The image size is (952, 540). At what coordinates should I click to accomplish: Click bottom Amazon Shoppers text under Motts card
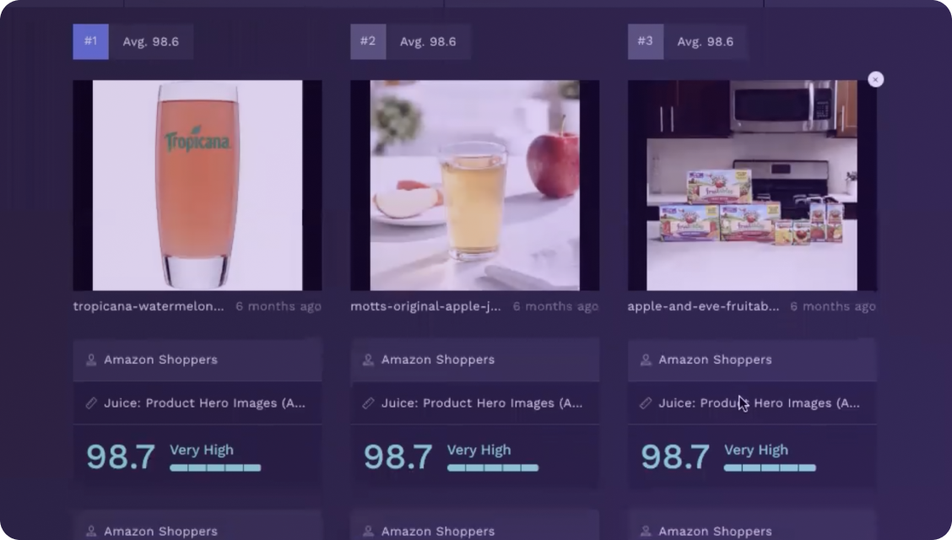click(438, 532)
